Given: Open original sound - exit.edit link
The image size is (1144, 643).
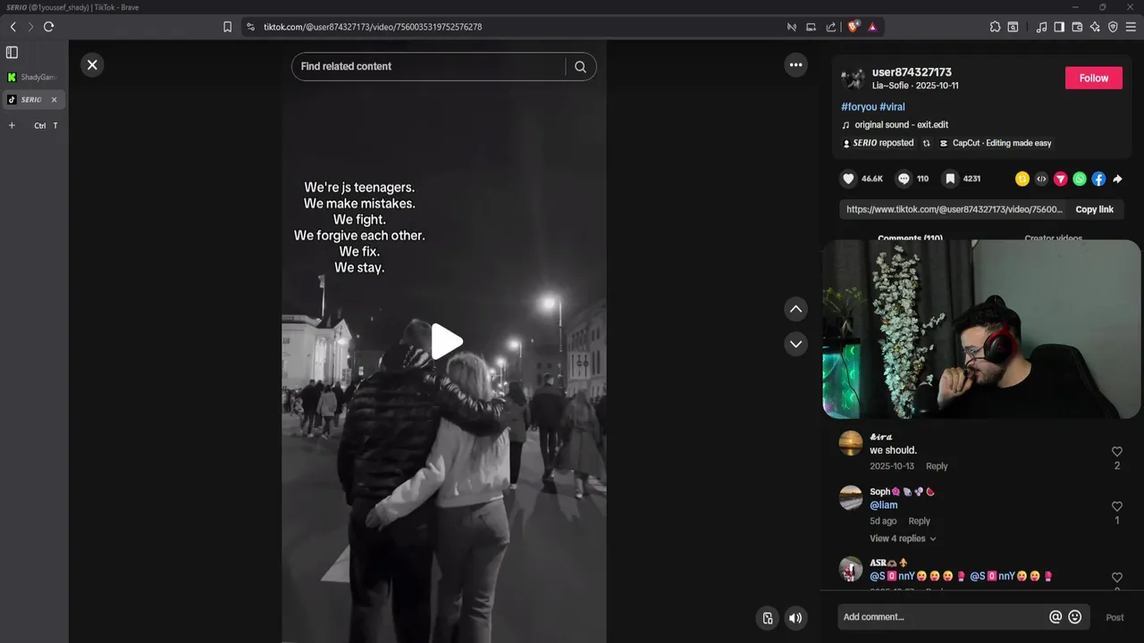Looking at the screenshot, I should (x=901, y=125).
